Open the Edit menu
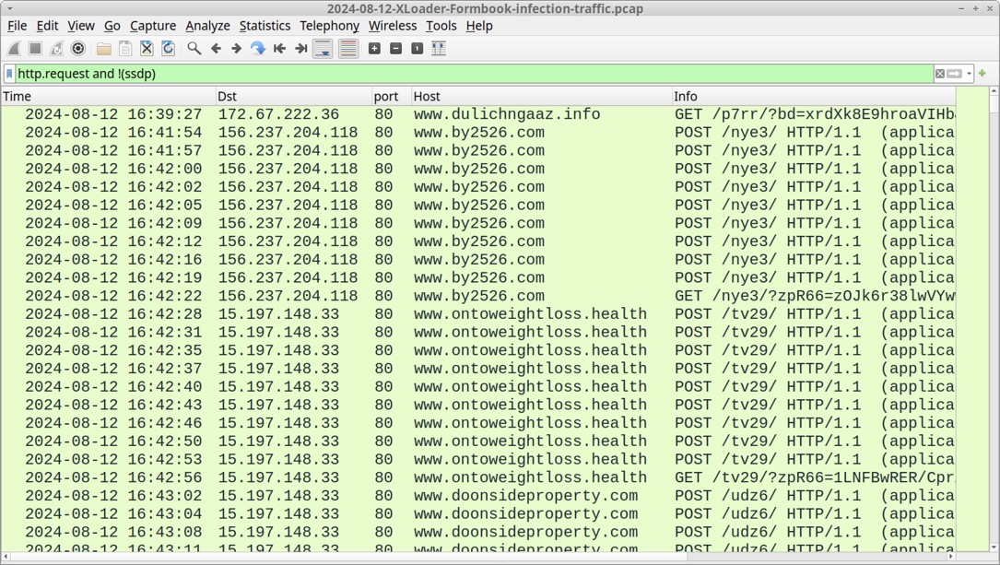This screenshot has height=565, width=1000. coord(47,26)
